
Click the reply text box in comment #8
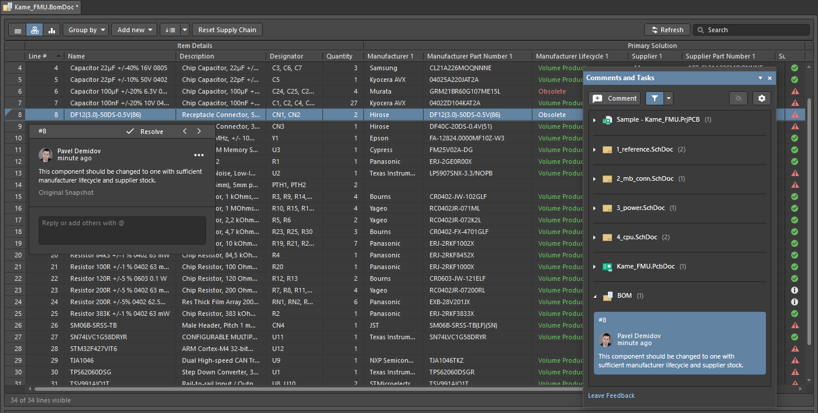pyautogui.click(x=122, y=230)
